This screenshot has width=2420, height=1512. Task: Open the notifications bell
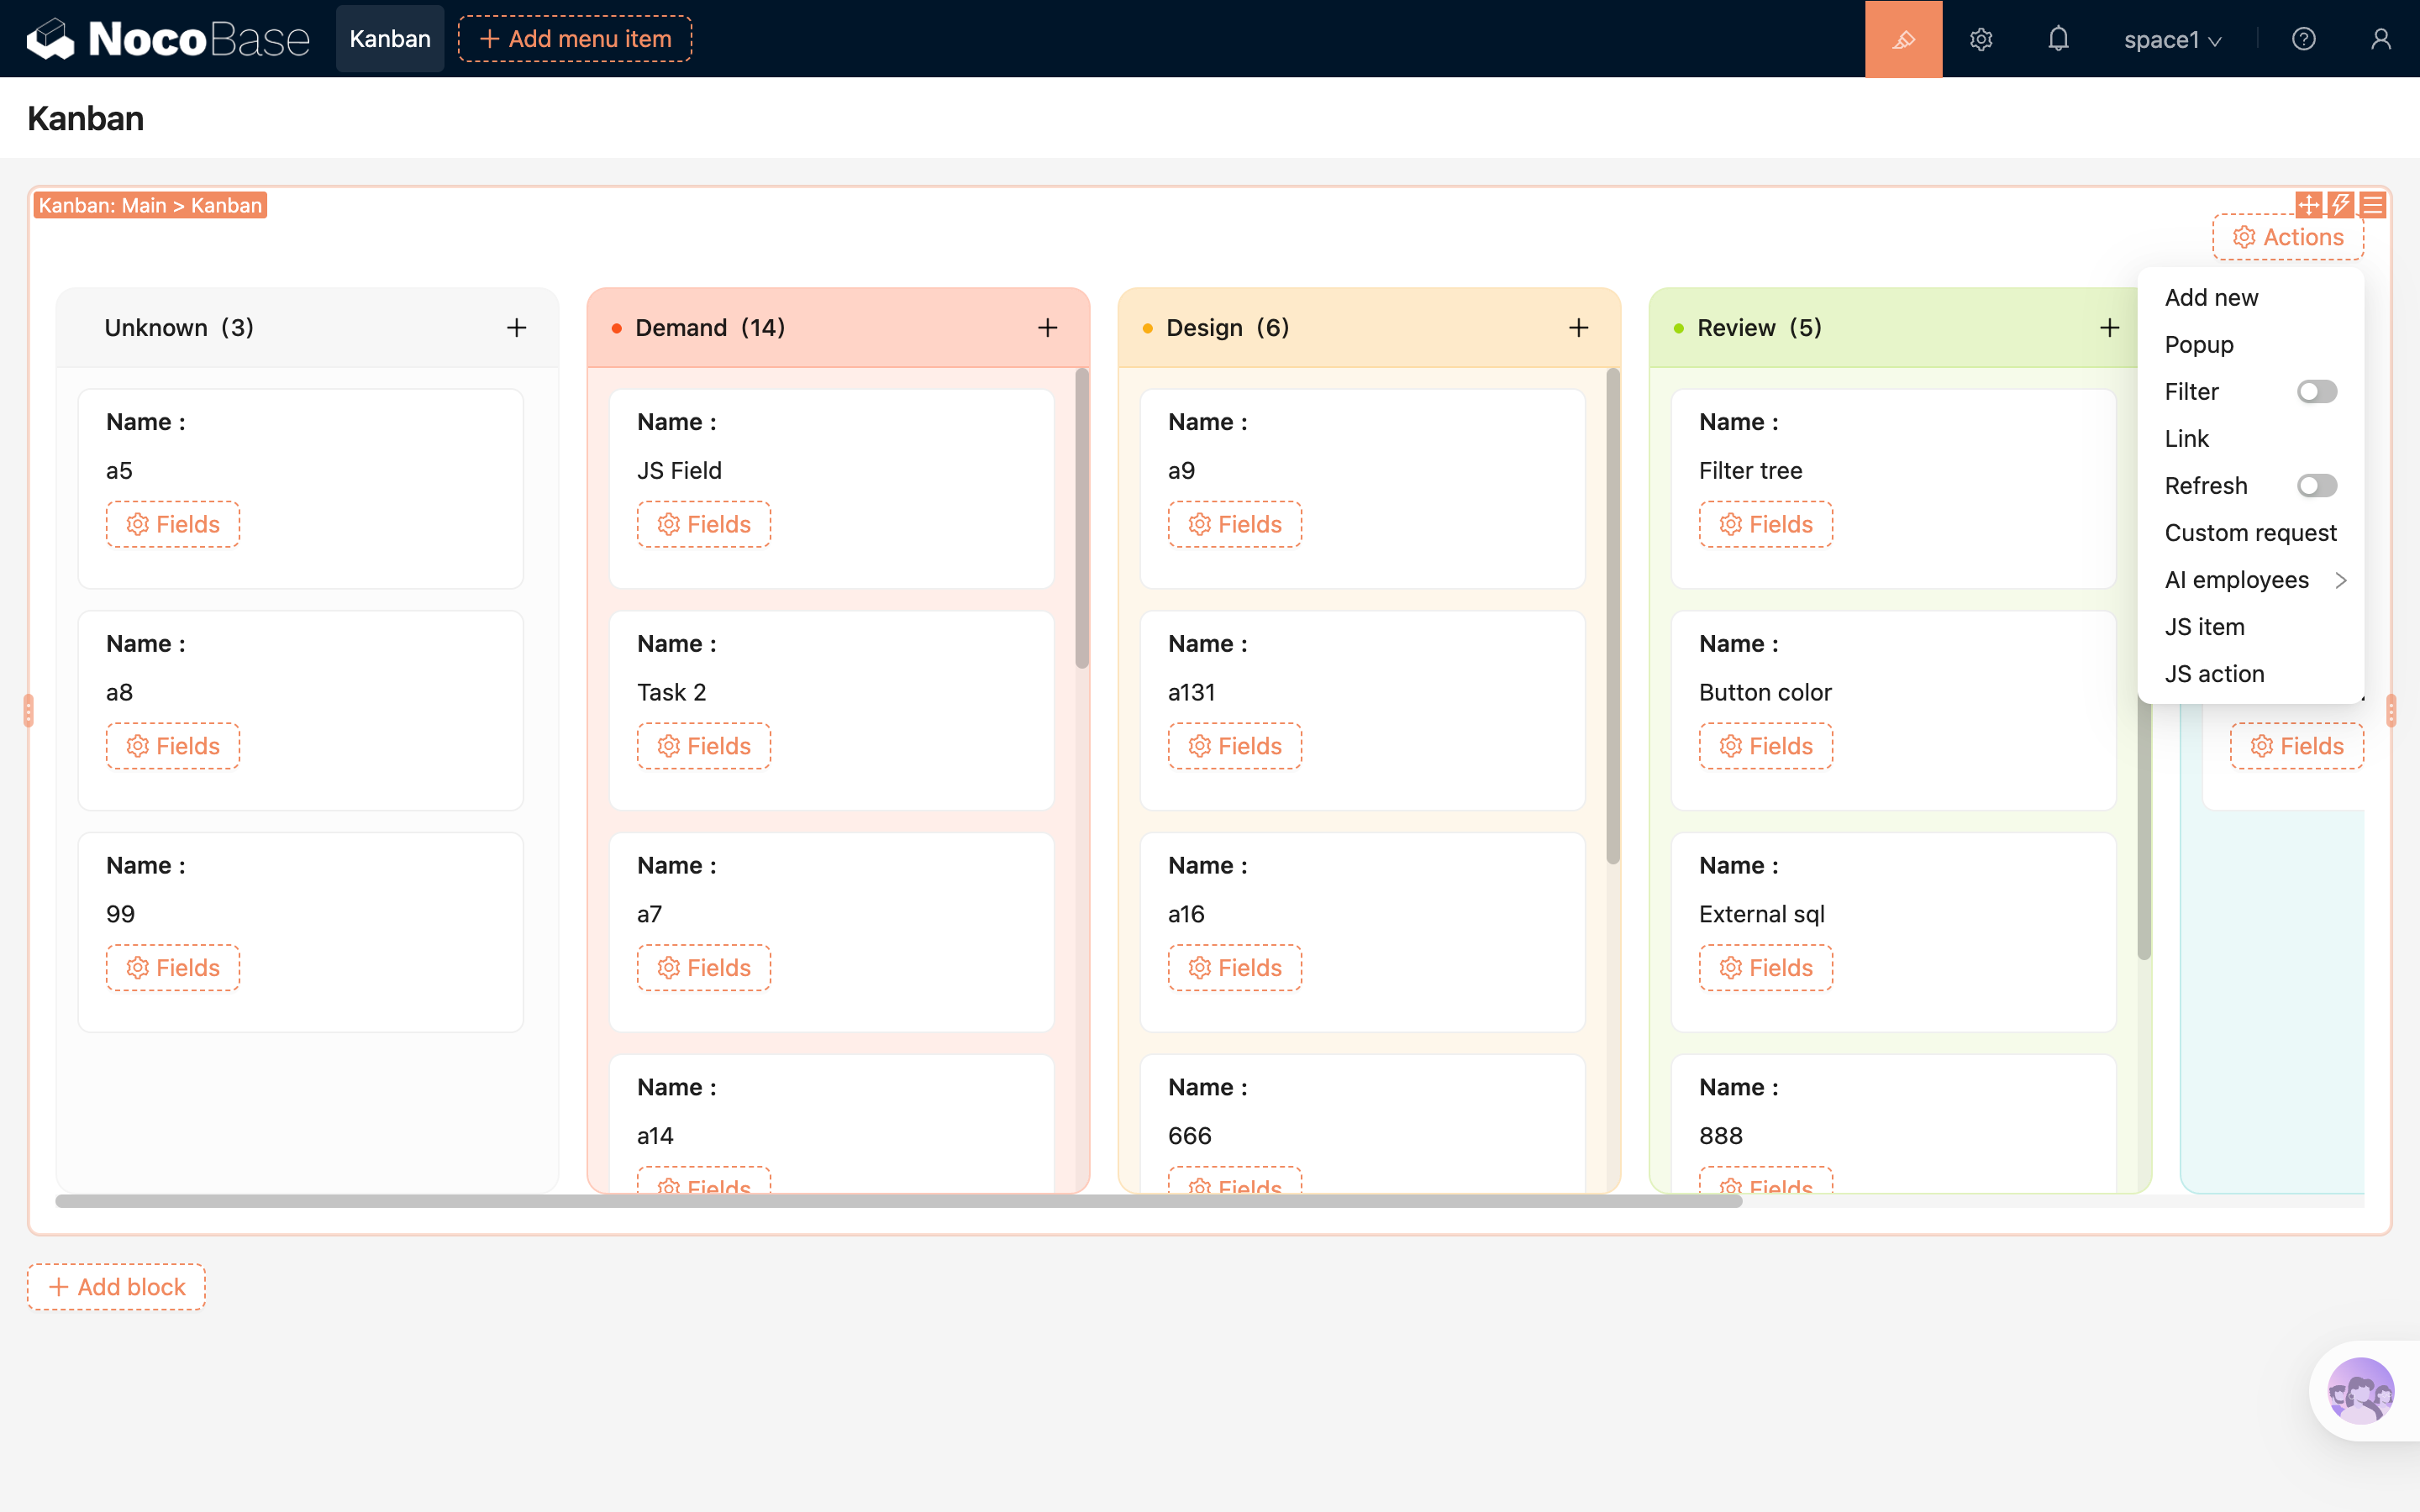click(2058, 39)
